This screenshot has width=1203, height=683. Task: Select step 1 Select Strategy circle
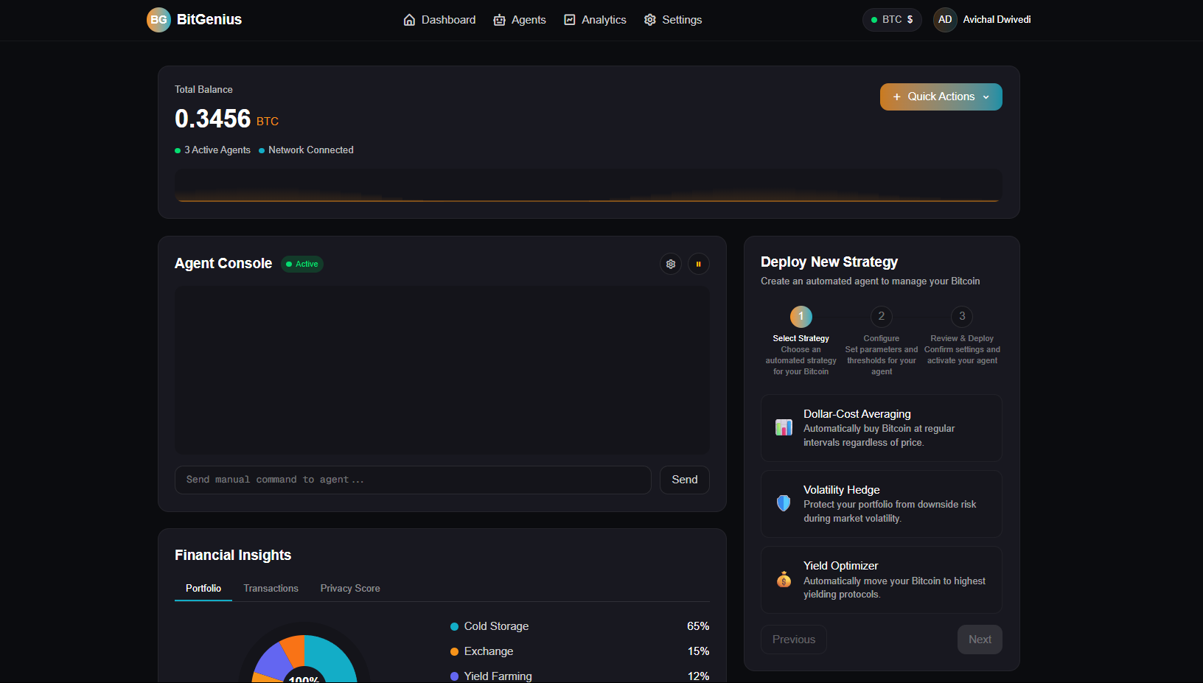click(x=801, y=317)
